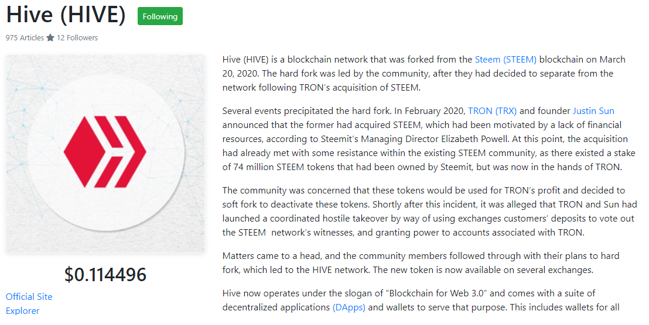Screen dimensions: 649x325
Task: Click the paragraph starting 'Hive now operates'
Action: tap(421, 300)
